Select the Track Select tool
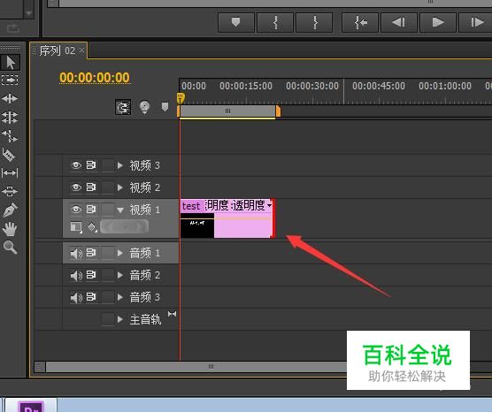Screen dimensions: 492x412 (10, 80)
